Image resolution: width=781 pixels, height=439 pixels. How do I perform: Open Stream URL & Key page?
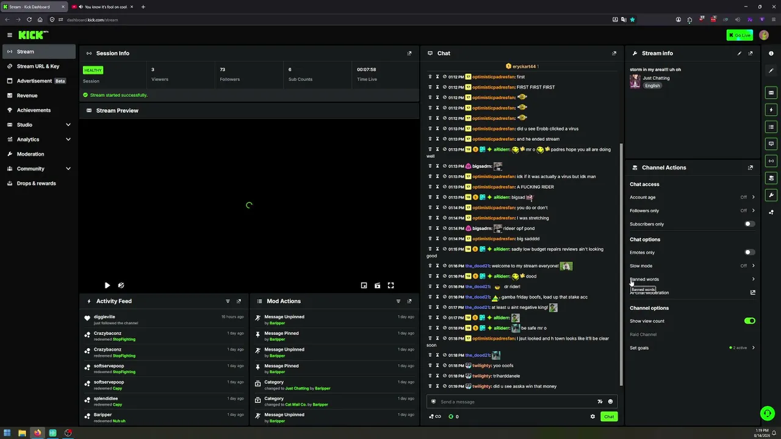coord(38,66)
